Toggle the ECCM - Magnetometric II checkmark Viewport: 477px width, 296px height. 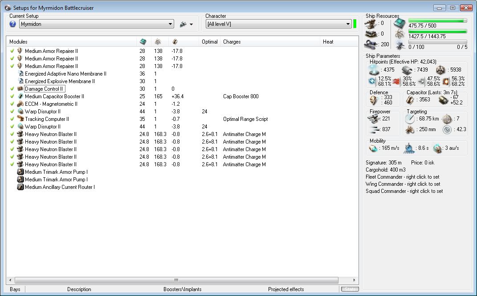click(12, 104)
